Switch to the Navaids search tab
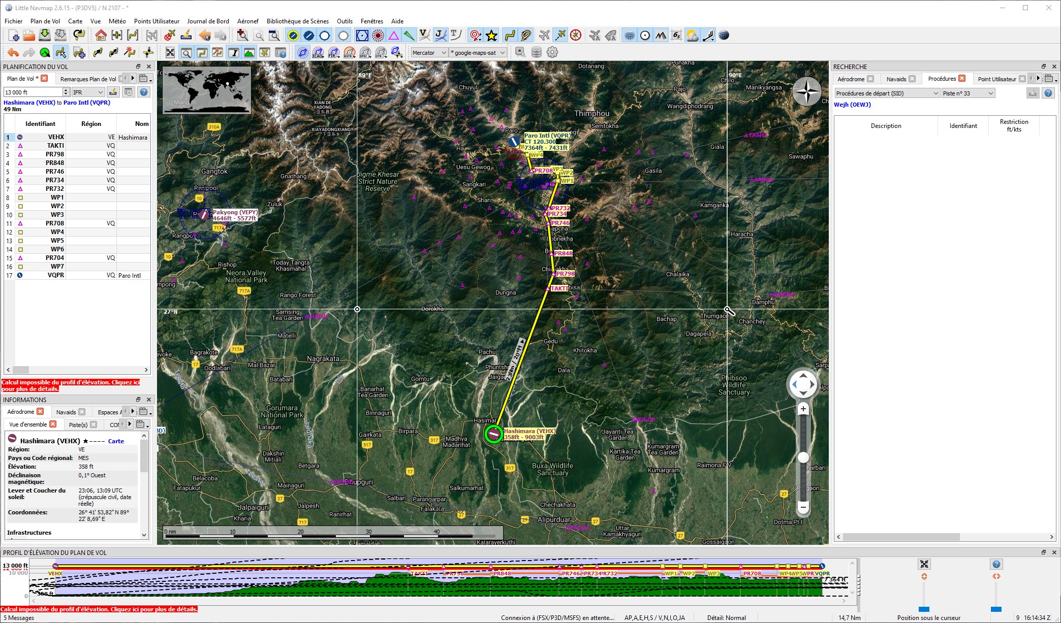 pos(896,79)
